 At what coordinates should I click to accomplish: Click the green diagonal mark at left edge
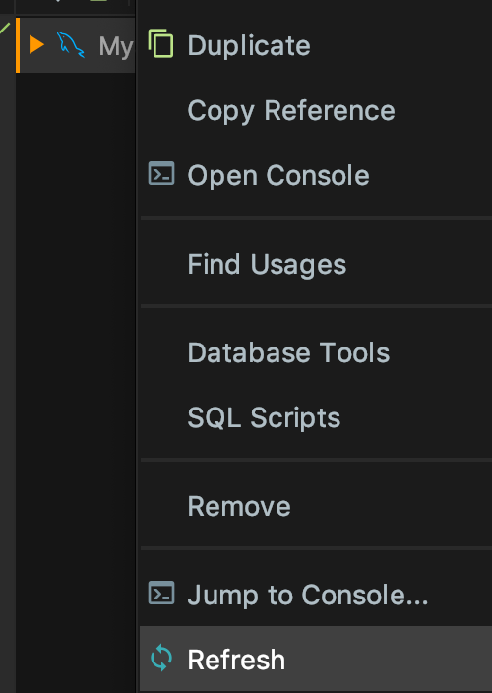click(4, 29)
